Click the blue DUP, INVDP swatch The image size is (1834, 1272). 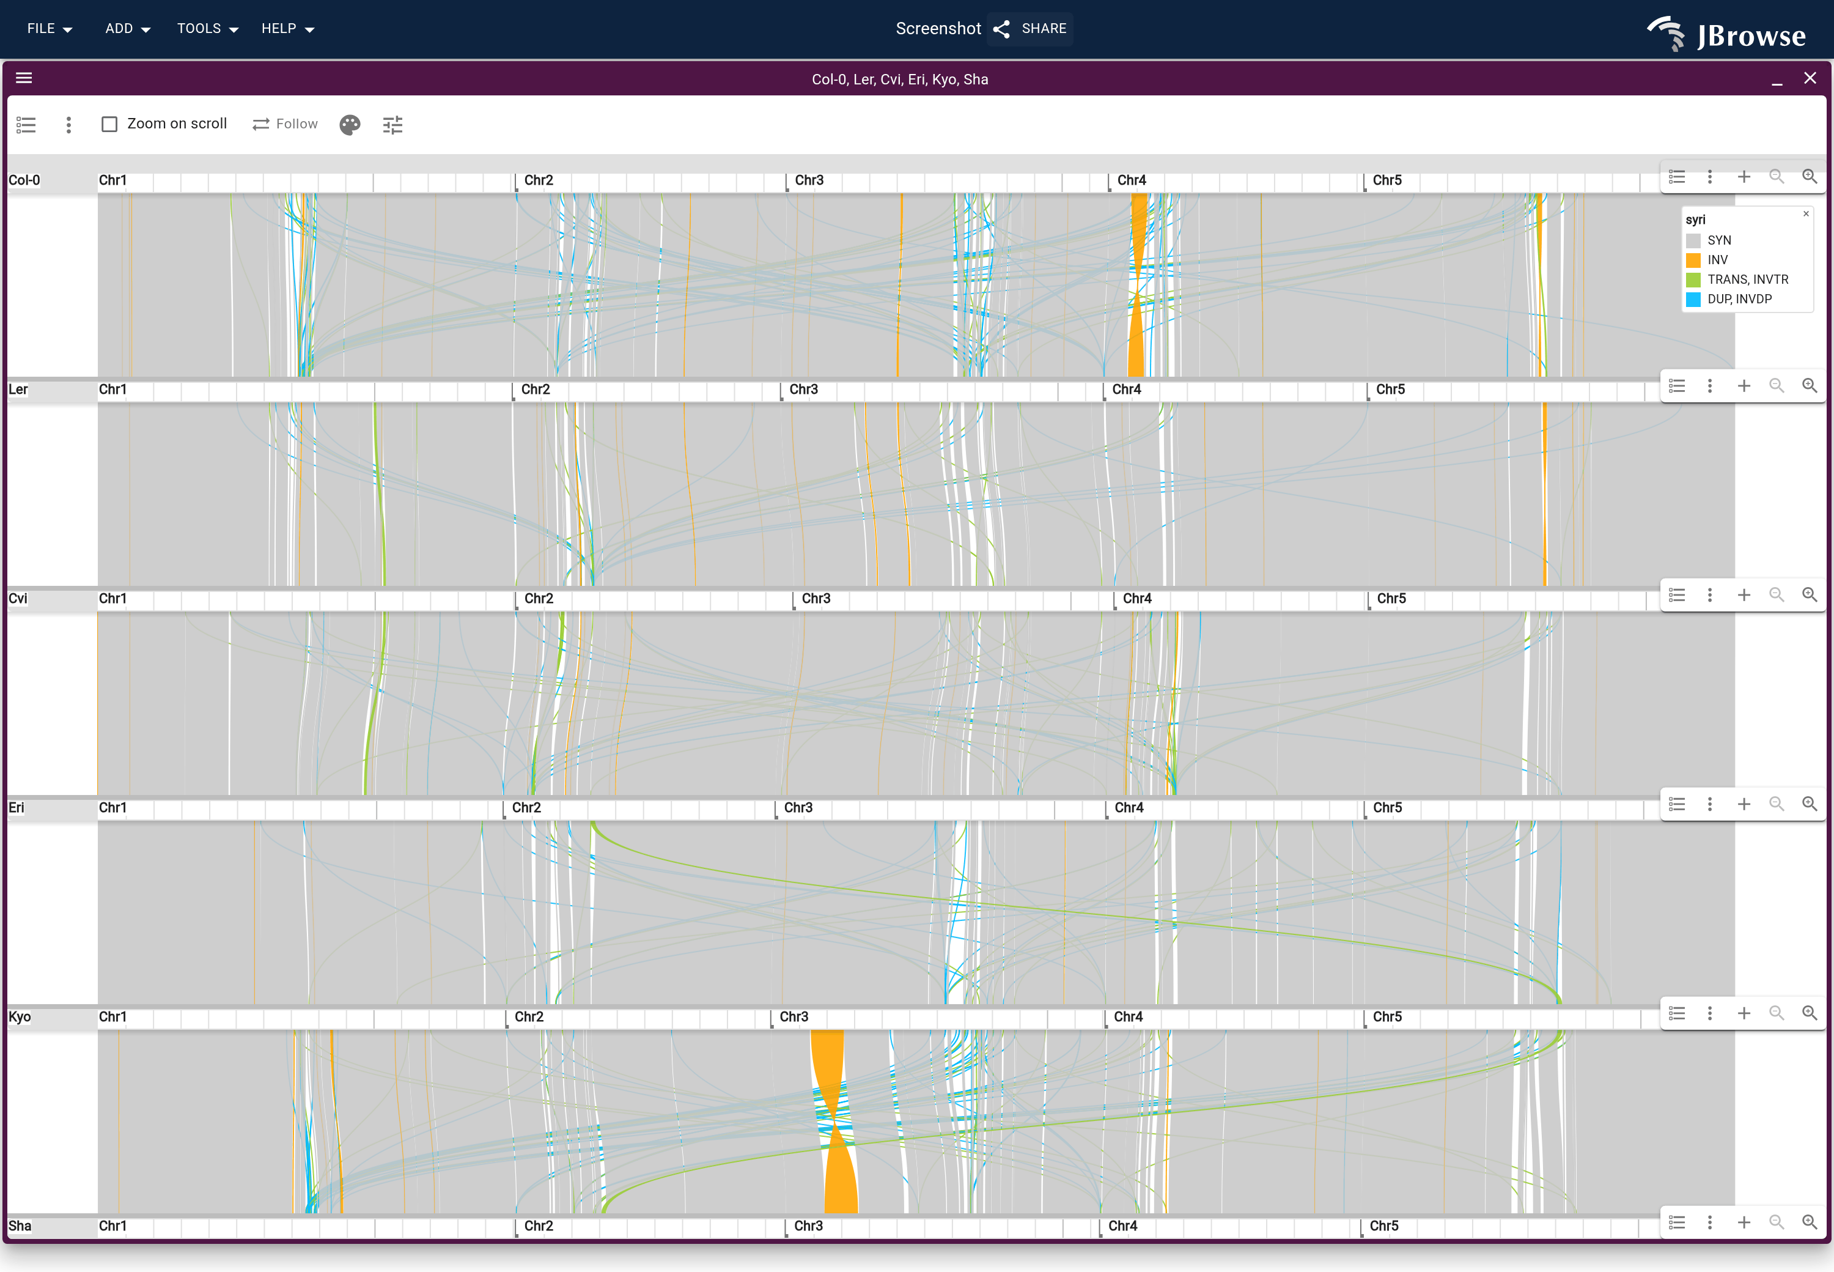(1694, 299)
